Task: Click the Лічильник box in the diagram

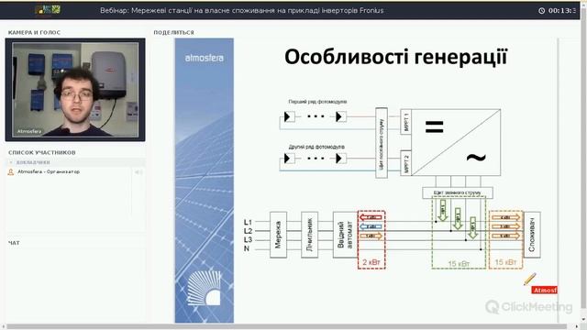Action: (310, 235)
